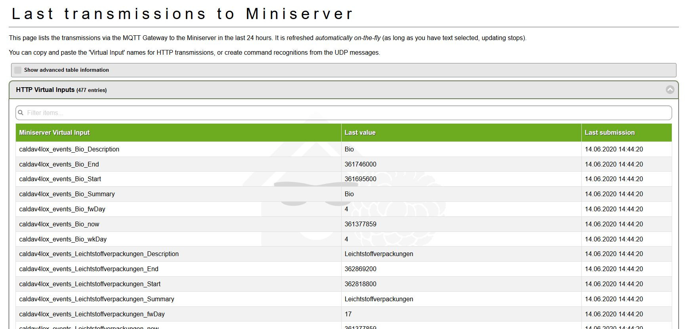Click the value 4 in the Bio_fwDay row

click(346, 209)
